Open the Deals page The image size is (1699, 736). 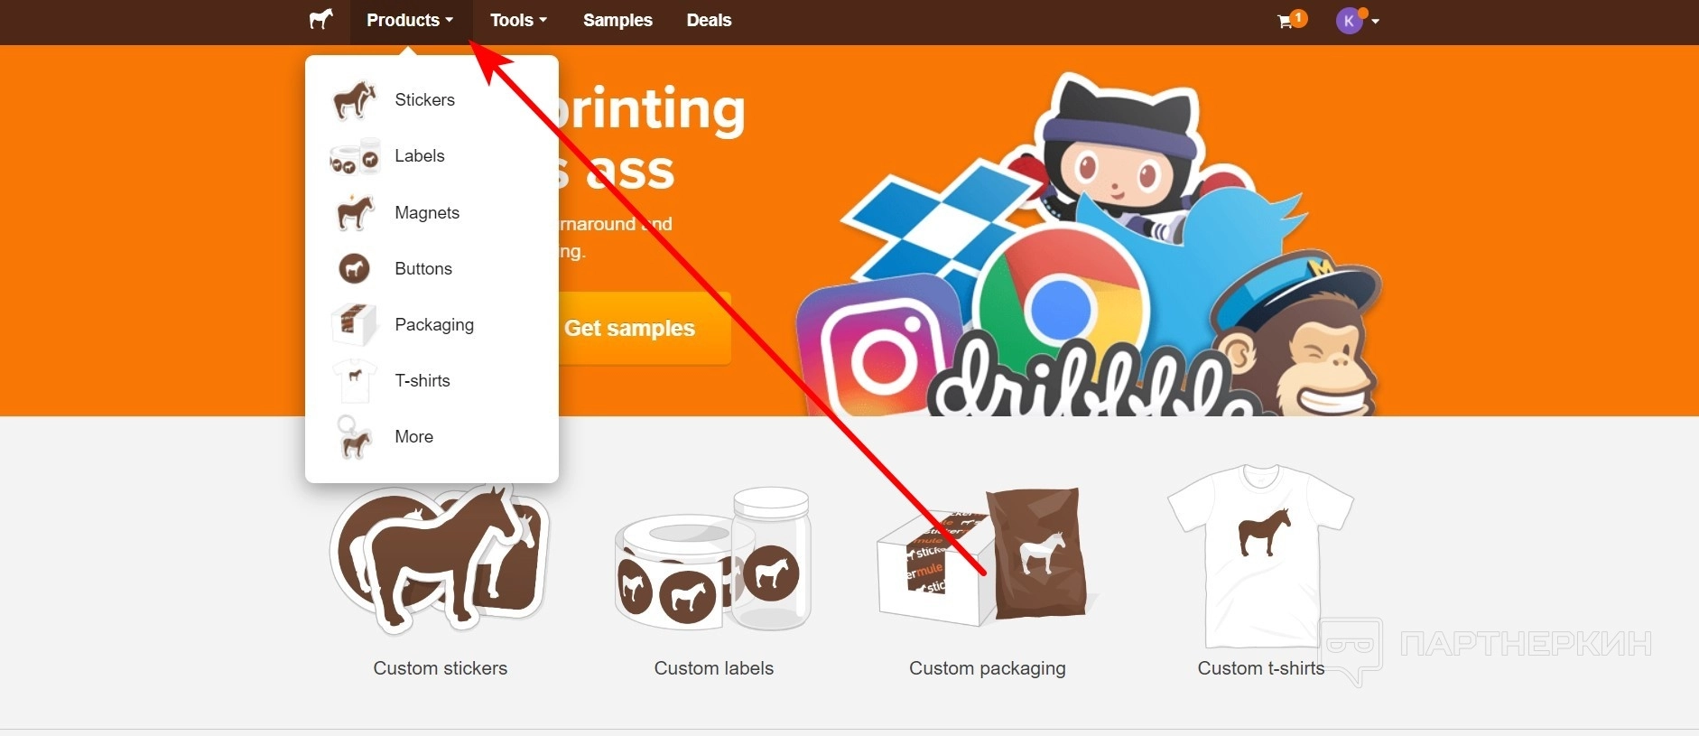709,21
